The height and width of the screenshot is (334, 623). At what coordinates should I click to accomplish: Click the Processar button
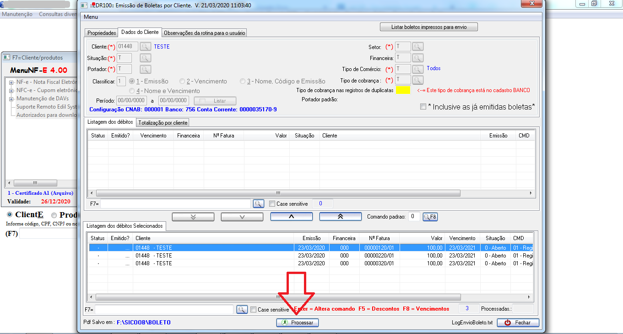298,323
